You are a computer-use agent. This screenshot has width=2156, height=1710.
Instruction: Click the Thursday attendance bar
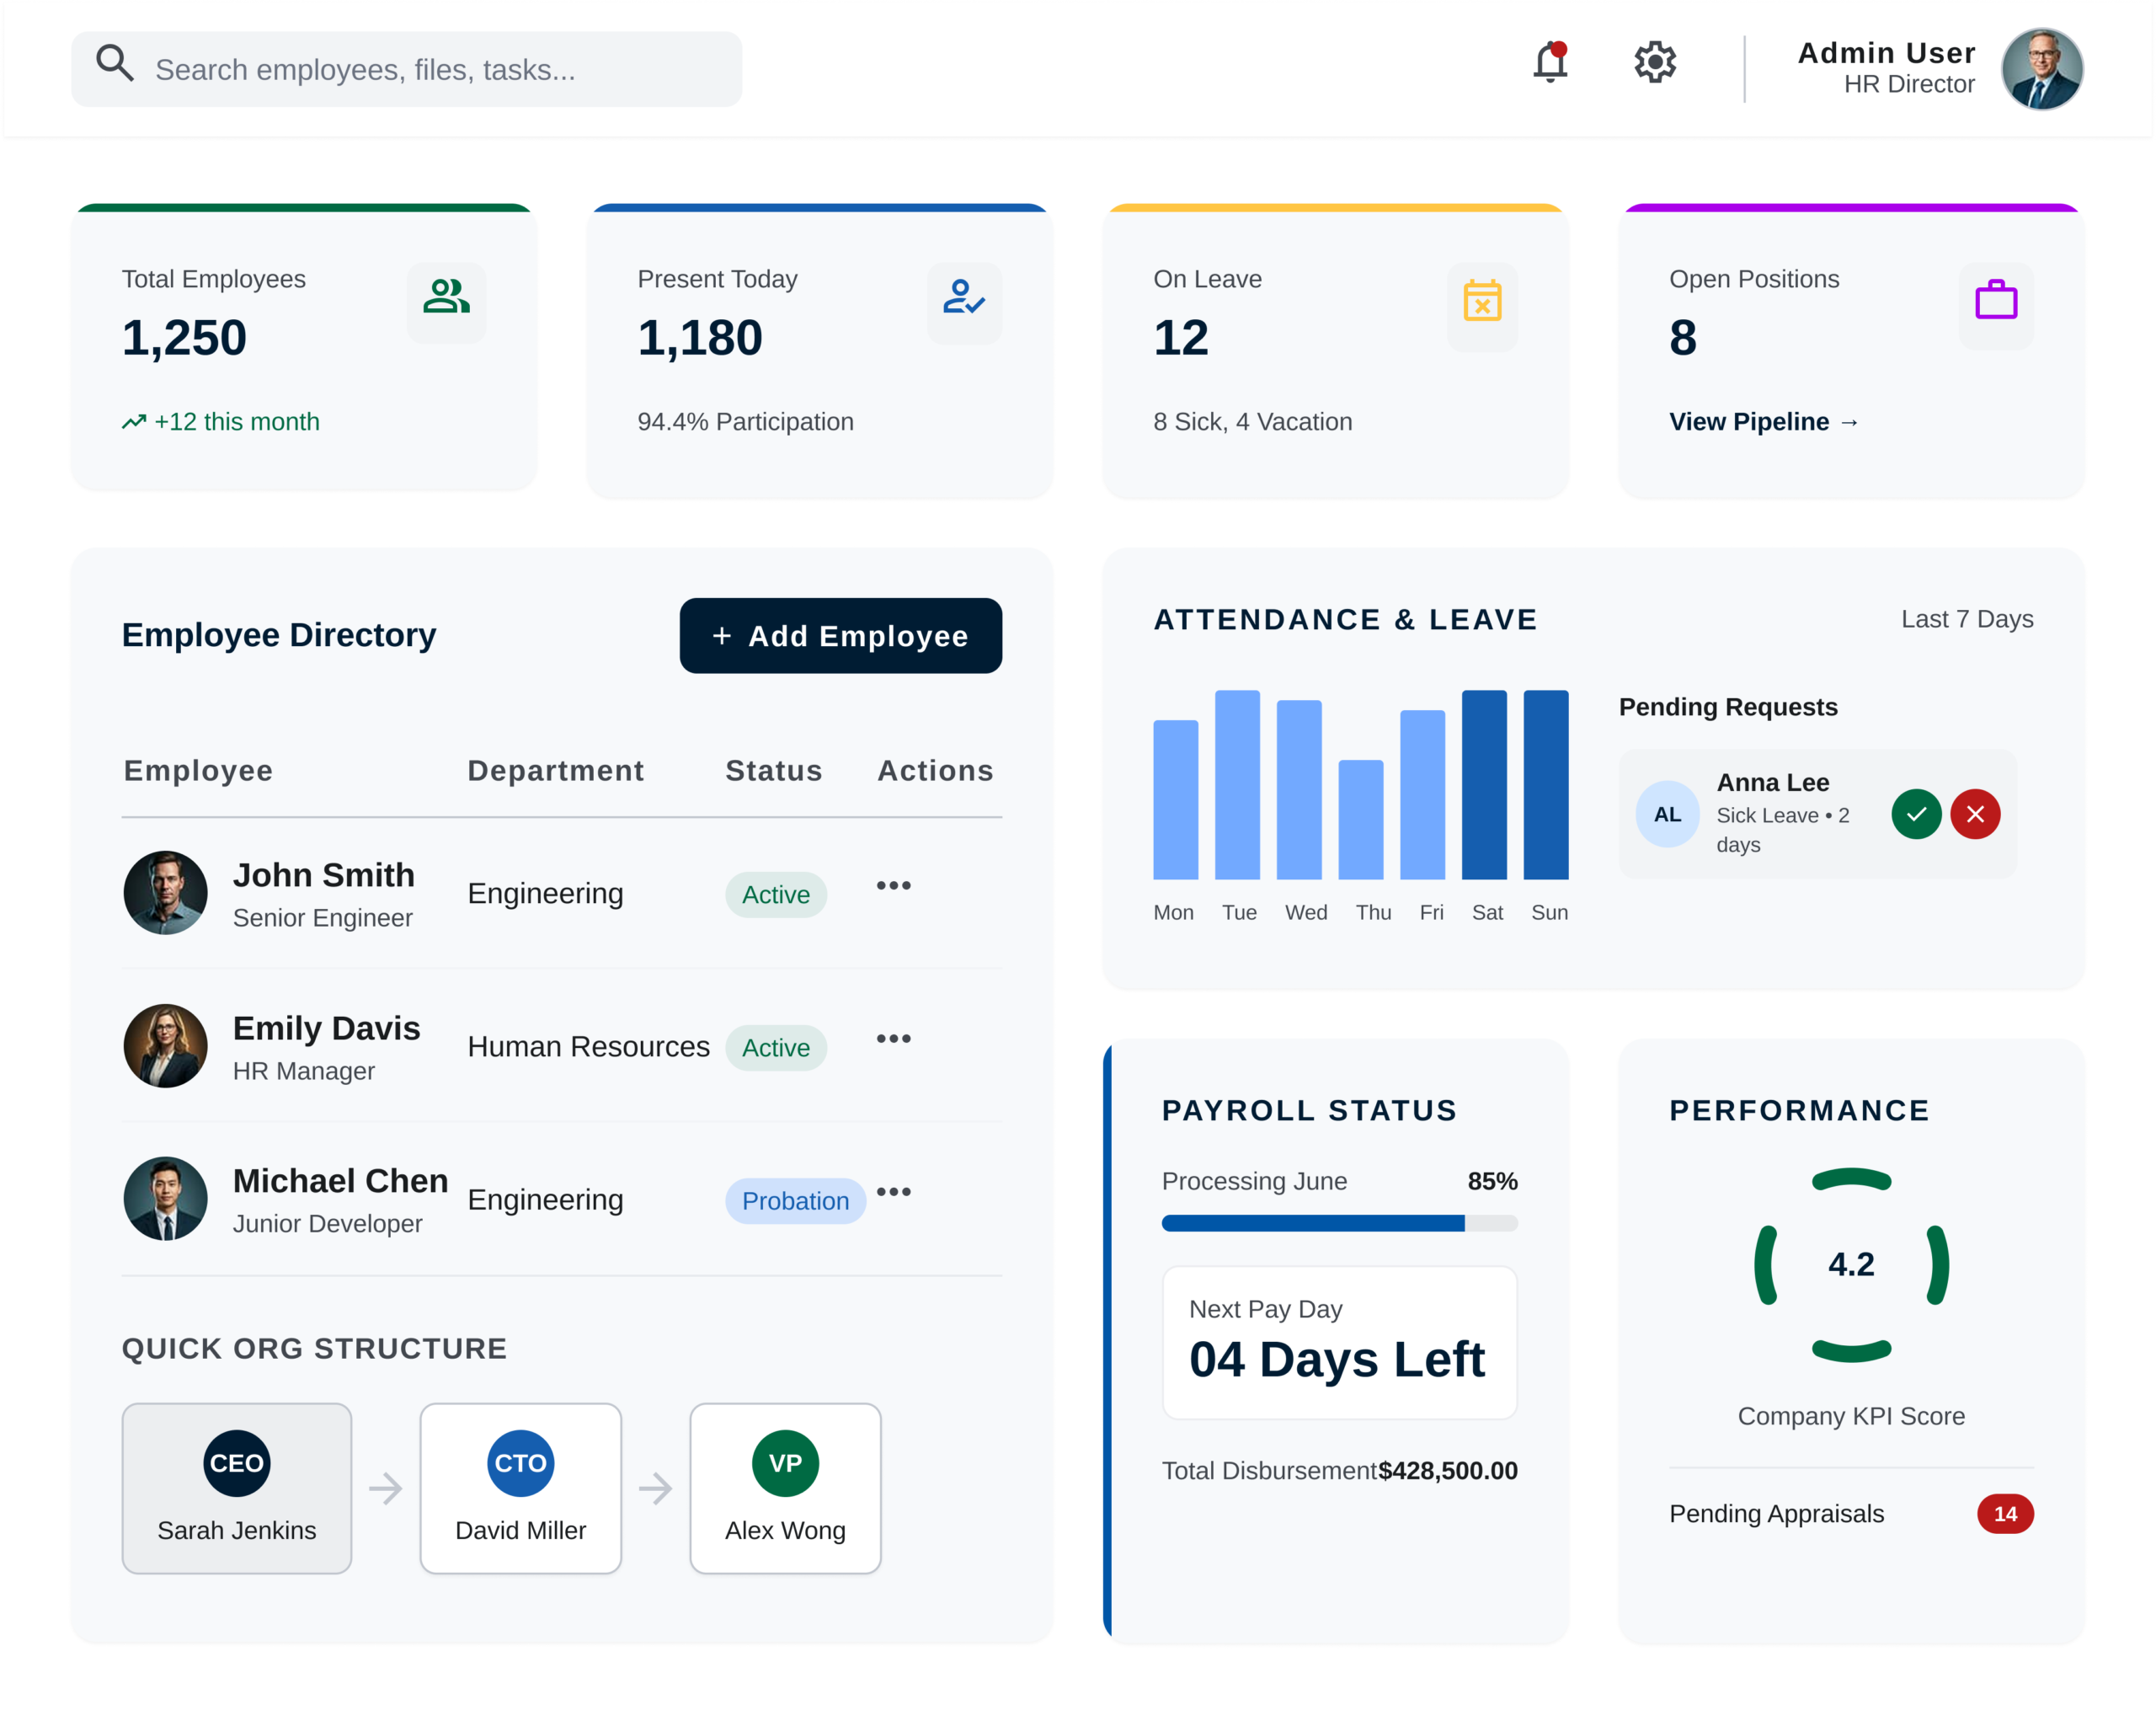pos(1361,820)
